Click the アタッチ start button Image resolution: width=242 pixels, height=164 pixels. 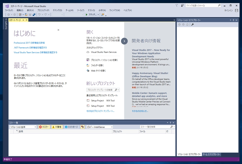click(91, 15)
